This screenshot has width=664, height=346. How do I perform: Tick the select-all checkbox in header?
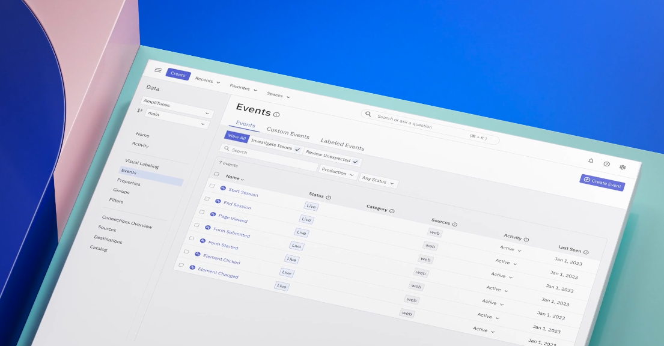click(x=216, y=174)
